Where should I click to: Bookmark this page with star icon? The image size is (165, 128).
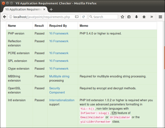(x=122, y=17)
